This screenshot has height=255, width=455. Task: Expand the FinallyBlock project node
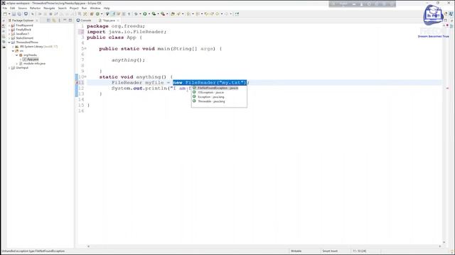(x=9, y=30)
